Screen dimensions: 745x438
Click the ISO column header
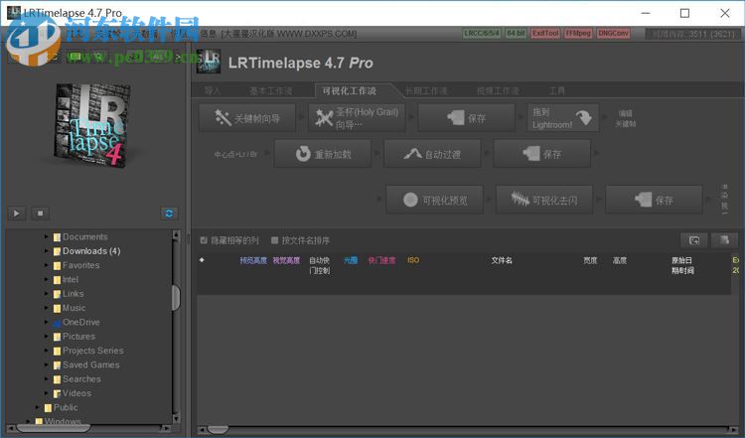(413, 260)
